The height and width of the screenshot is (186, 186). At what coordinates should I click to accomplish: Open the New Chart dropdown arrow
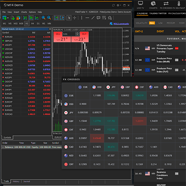click(8, 18)
